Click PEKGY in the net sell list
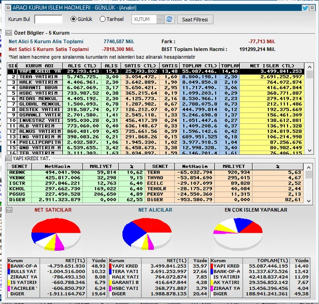319x304 pixels. pyautogui.click(x=155, y=194)
